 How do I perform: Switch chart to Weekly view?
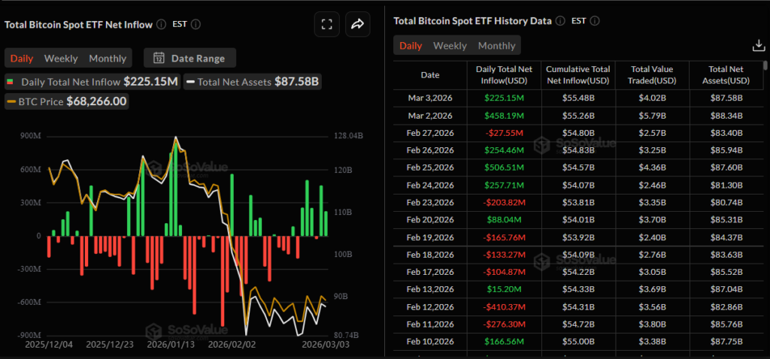coord(61,58)
